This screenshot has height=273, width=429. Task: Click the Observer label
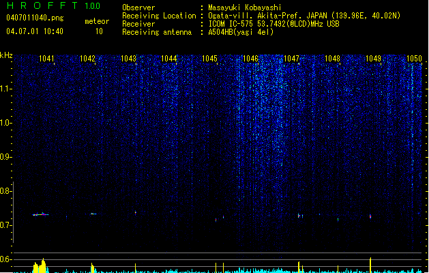(x=138, y=8)
